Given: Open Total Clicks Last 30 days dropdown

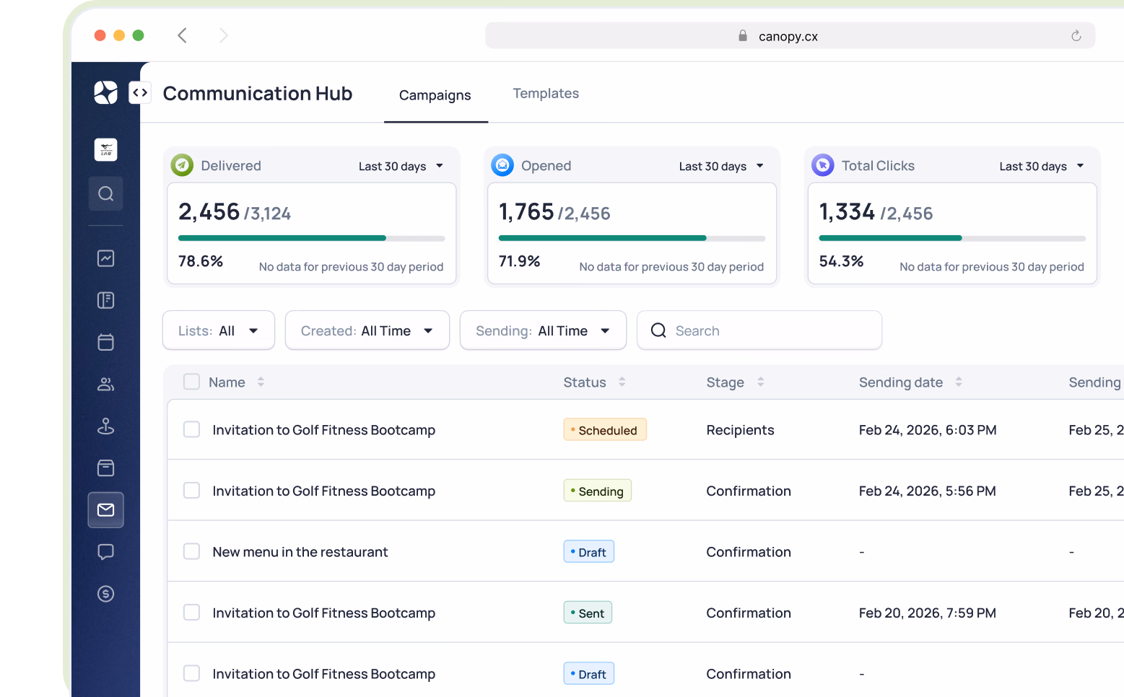Looking at the screenshot, I should pyautogui.click(x=1042, y=166).
